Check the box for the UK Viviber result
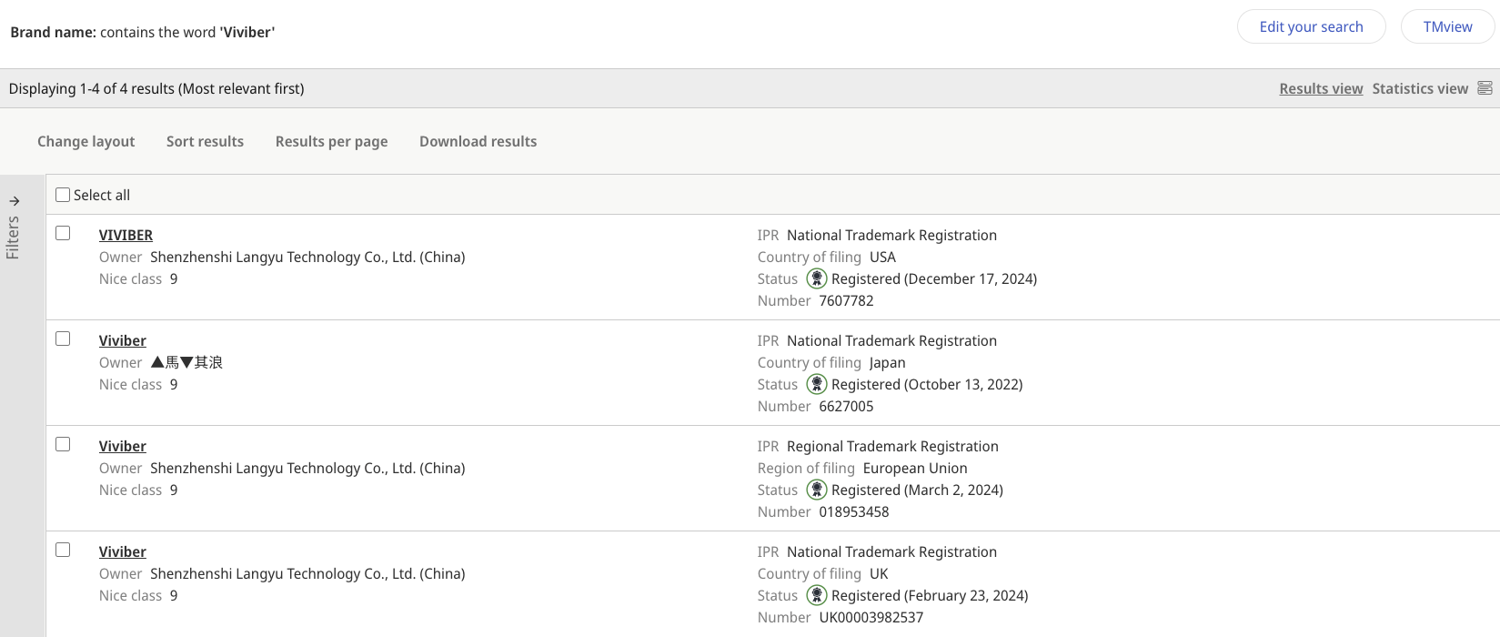The width and height of the screenshot is (1500, 637). (x=63, y=550)
